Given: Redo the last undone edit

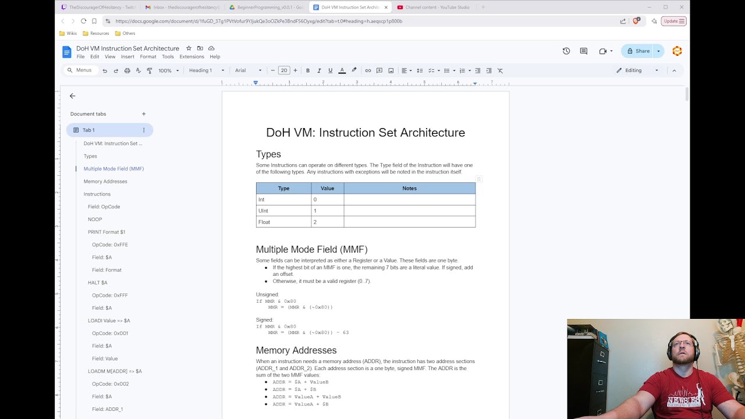Looking at the screenshot, I should point(116,70).
